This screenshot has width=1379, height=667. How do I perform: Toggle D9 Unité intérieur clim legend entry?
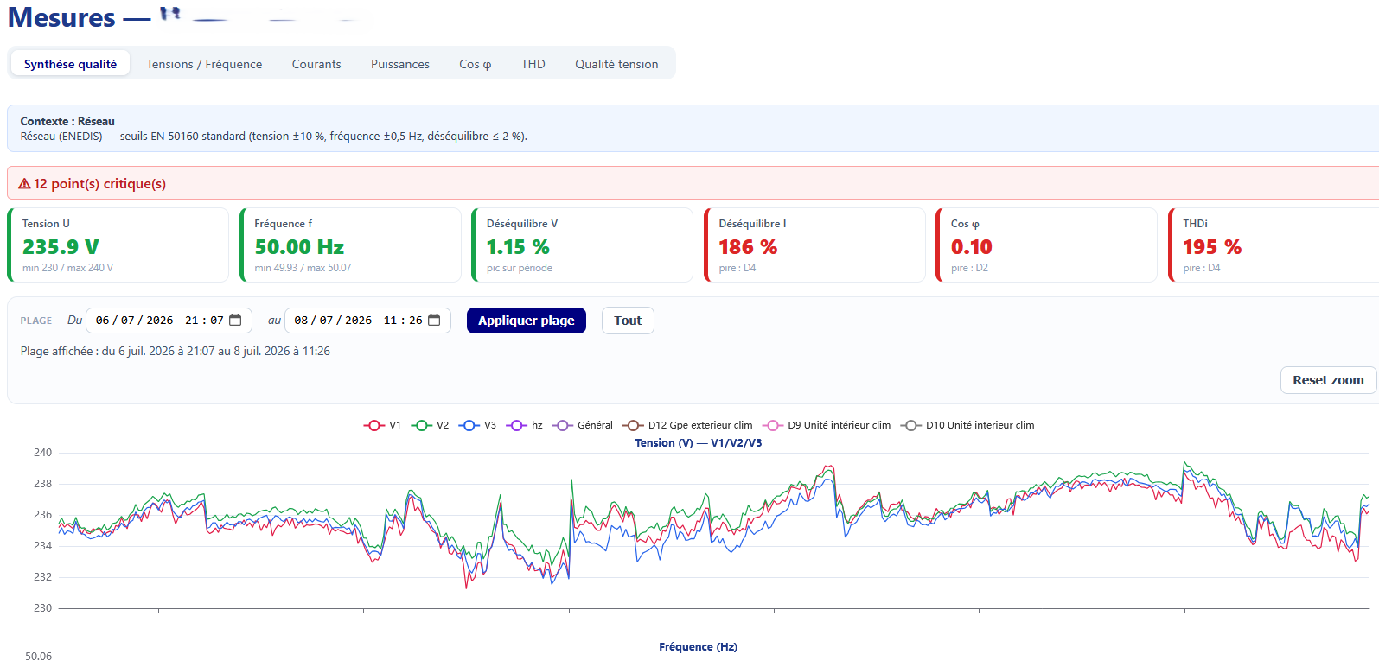pyautogui.click(x=827, y=425)
